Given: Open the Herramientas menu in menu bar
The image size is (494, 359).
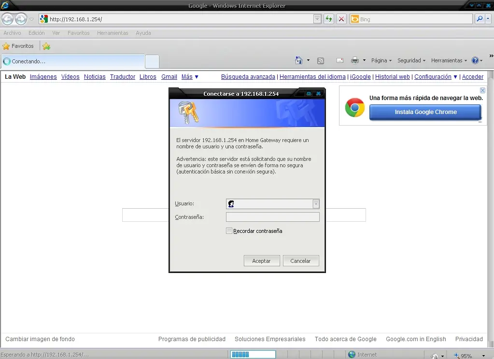Looking at the screenshot, I should point(113,33).
